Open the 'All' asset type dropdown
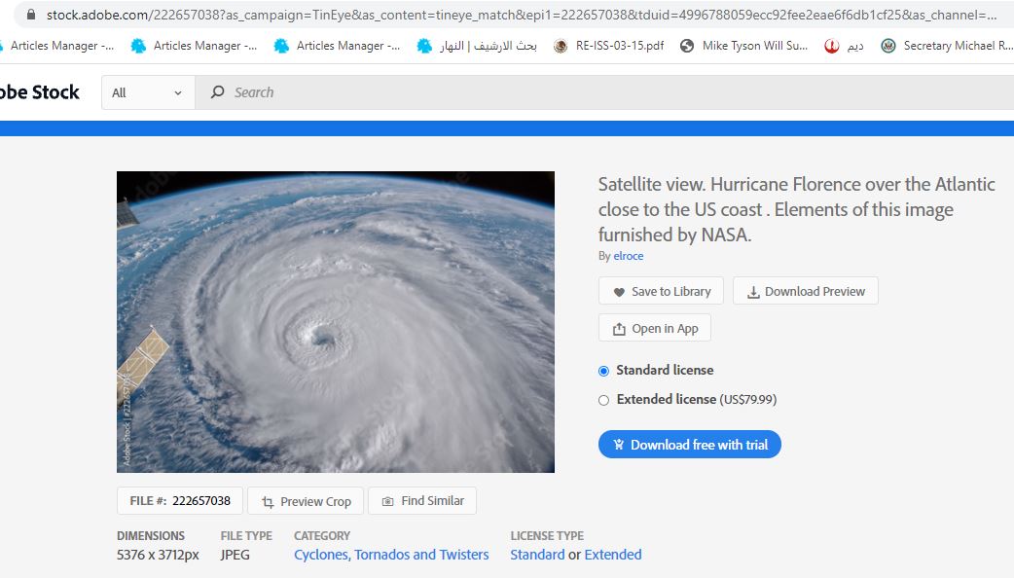 click(147, 92)
